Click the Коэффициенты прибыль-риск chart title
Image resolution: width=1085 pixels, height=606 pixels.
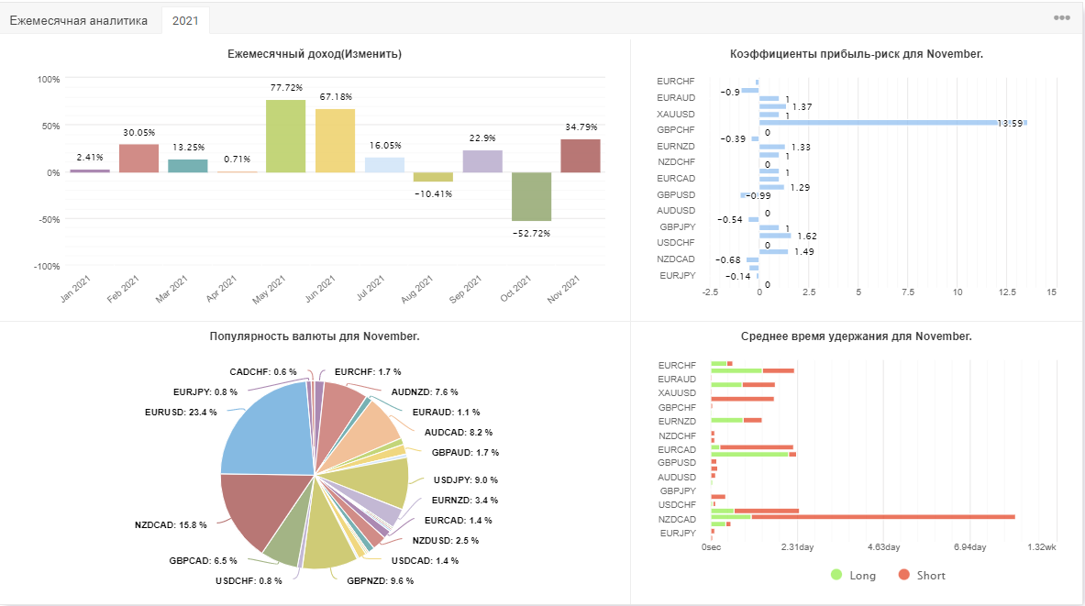pos(857,54)
